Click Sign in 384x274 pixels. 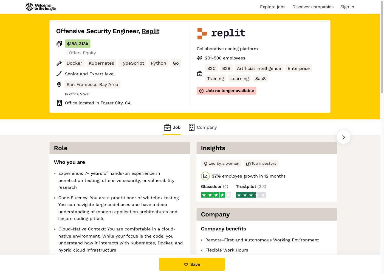(x=347, y=7)
